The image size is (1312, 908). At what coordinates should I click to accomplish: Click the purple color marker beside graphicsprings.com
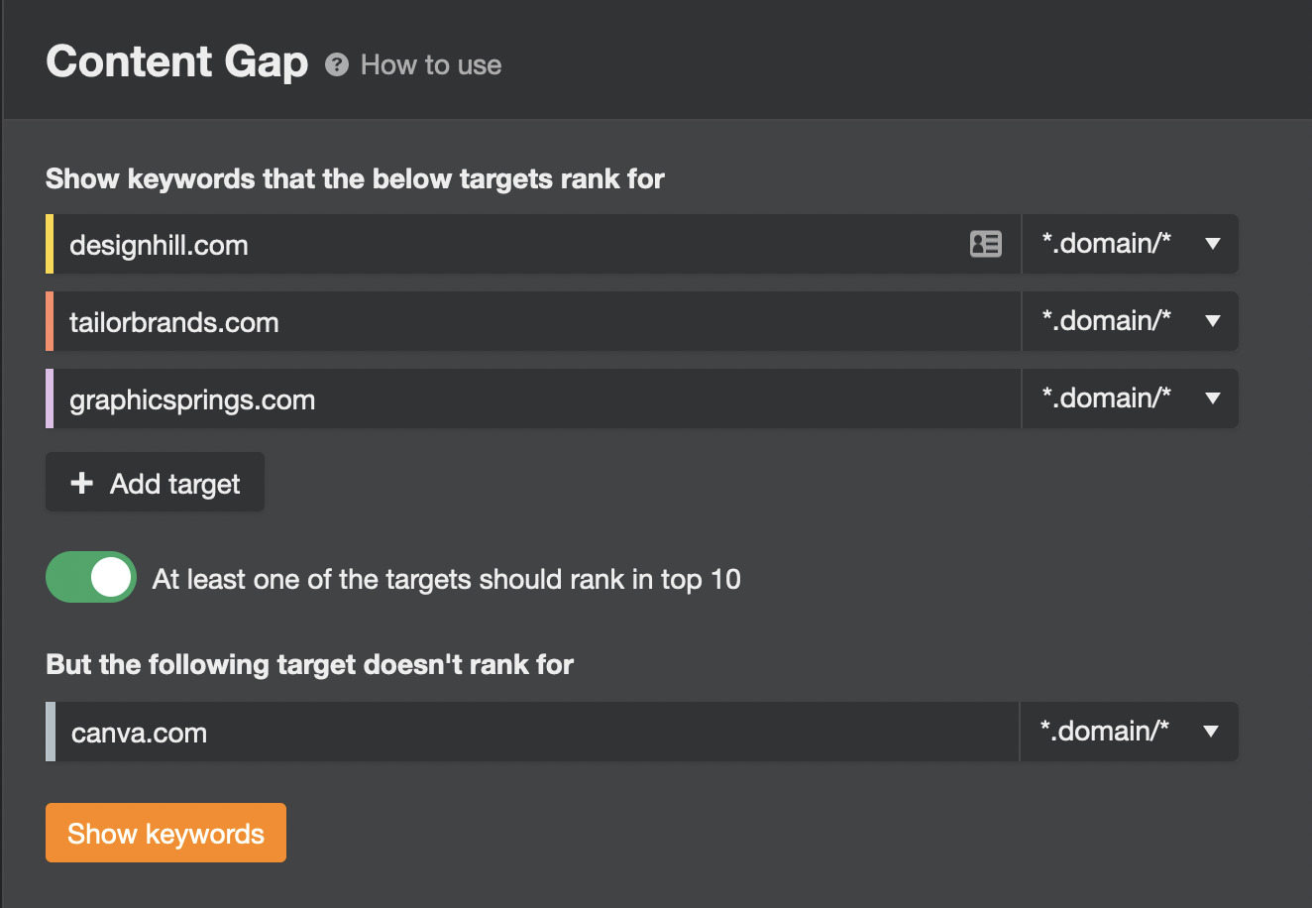pyautogui.click(x=50, y=398)
